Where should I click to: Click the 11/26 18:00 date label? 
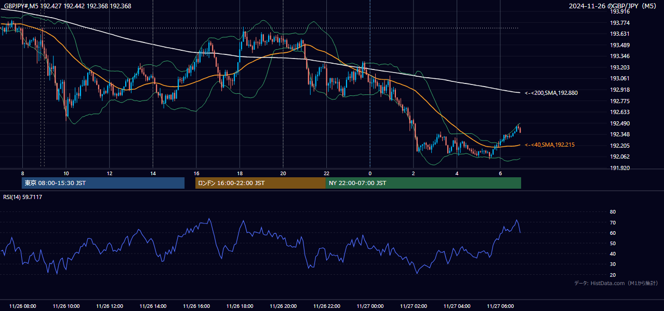point(240,306)
